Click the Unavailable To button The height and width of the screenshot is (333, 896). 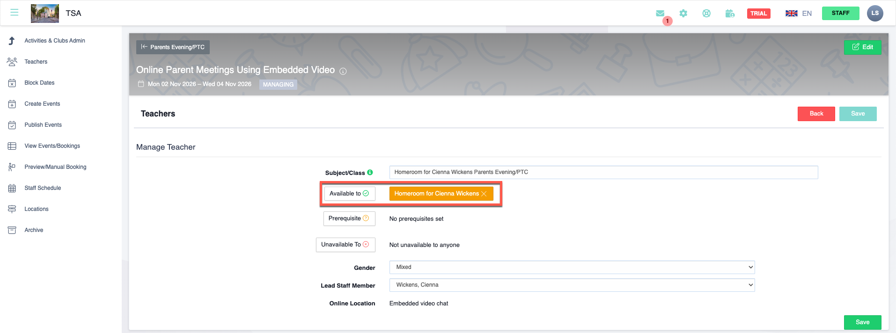345,245
